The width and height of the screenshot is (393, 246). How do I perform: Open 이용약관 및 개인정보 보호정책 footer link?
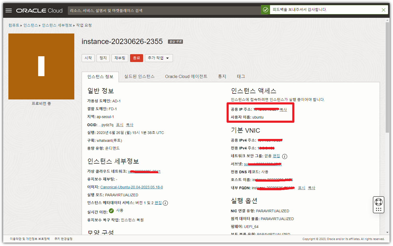pyautogui.click(x=30, y=239)
